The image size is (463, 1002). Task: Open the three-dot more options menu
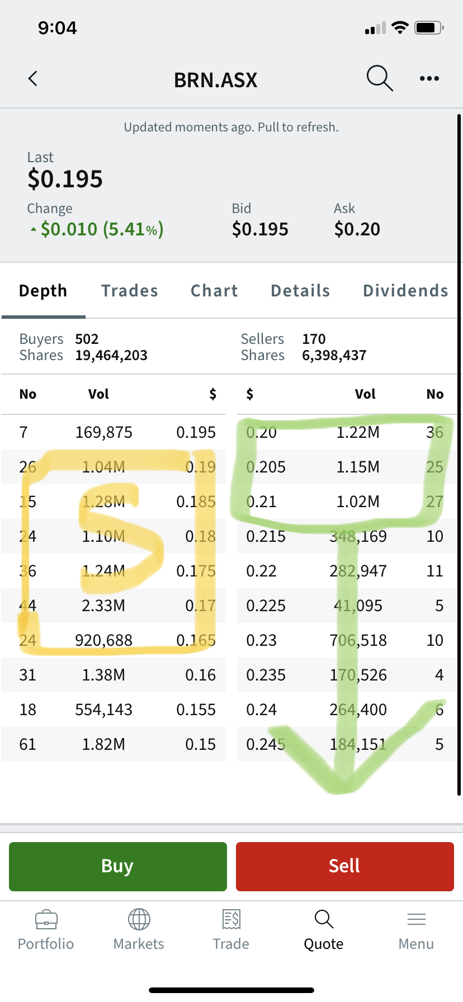pos(429,79)
